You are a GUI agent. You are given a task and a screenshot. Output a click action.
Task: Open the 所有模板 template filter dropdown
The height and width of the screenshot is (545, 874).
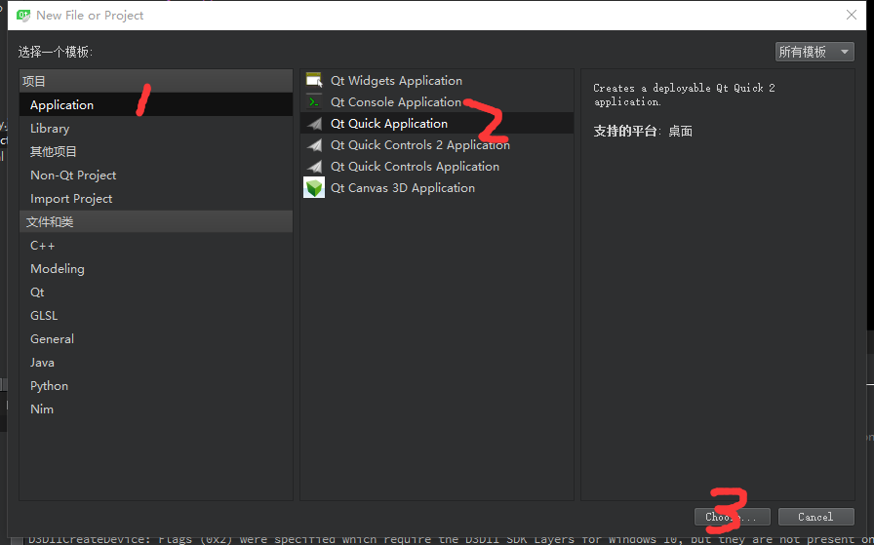pos(814,52)
